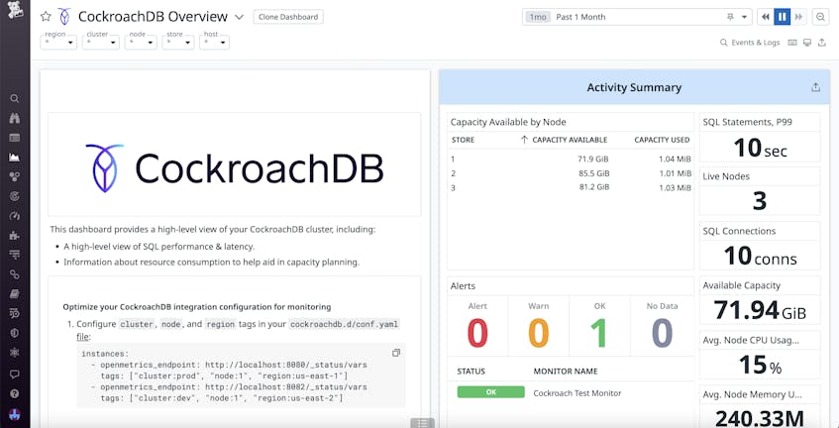Expand the dashboard title chevron menu
Viewport: 839px width, 428px height.
pyautogui.click(x=239, y=17)
